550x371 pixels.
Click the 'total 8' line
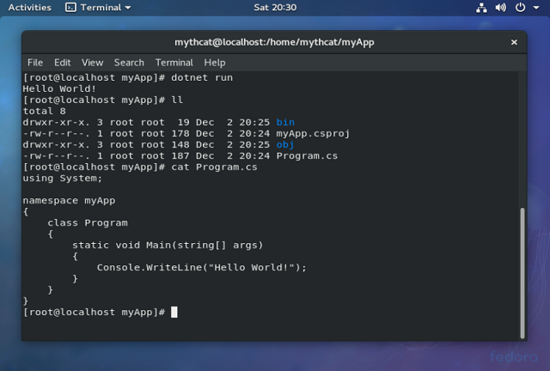click(44, 111)
